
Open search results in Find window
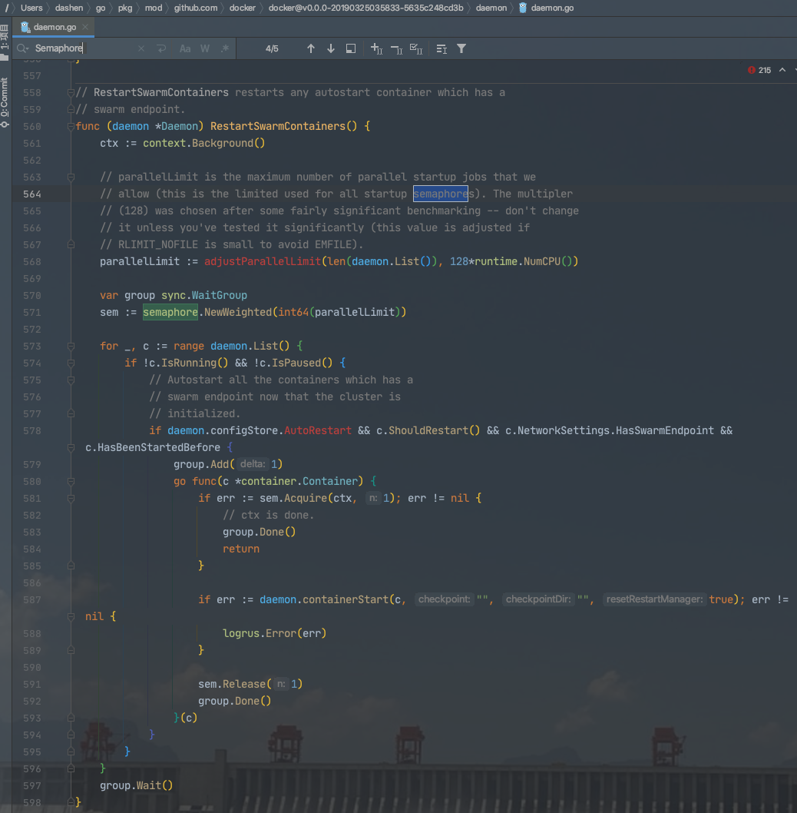[351, 48]
